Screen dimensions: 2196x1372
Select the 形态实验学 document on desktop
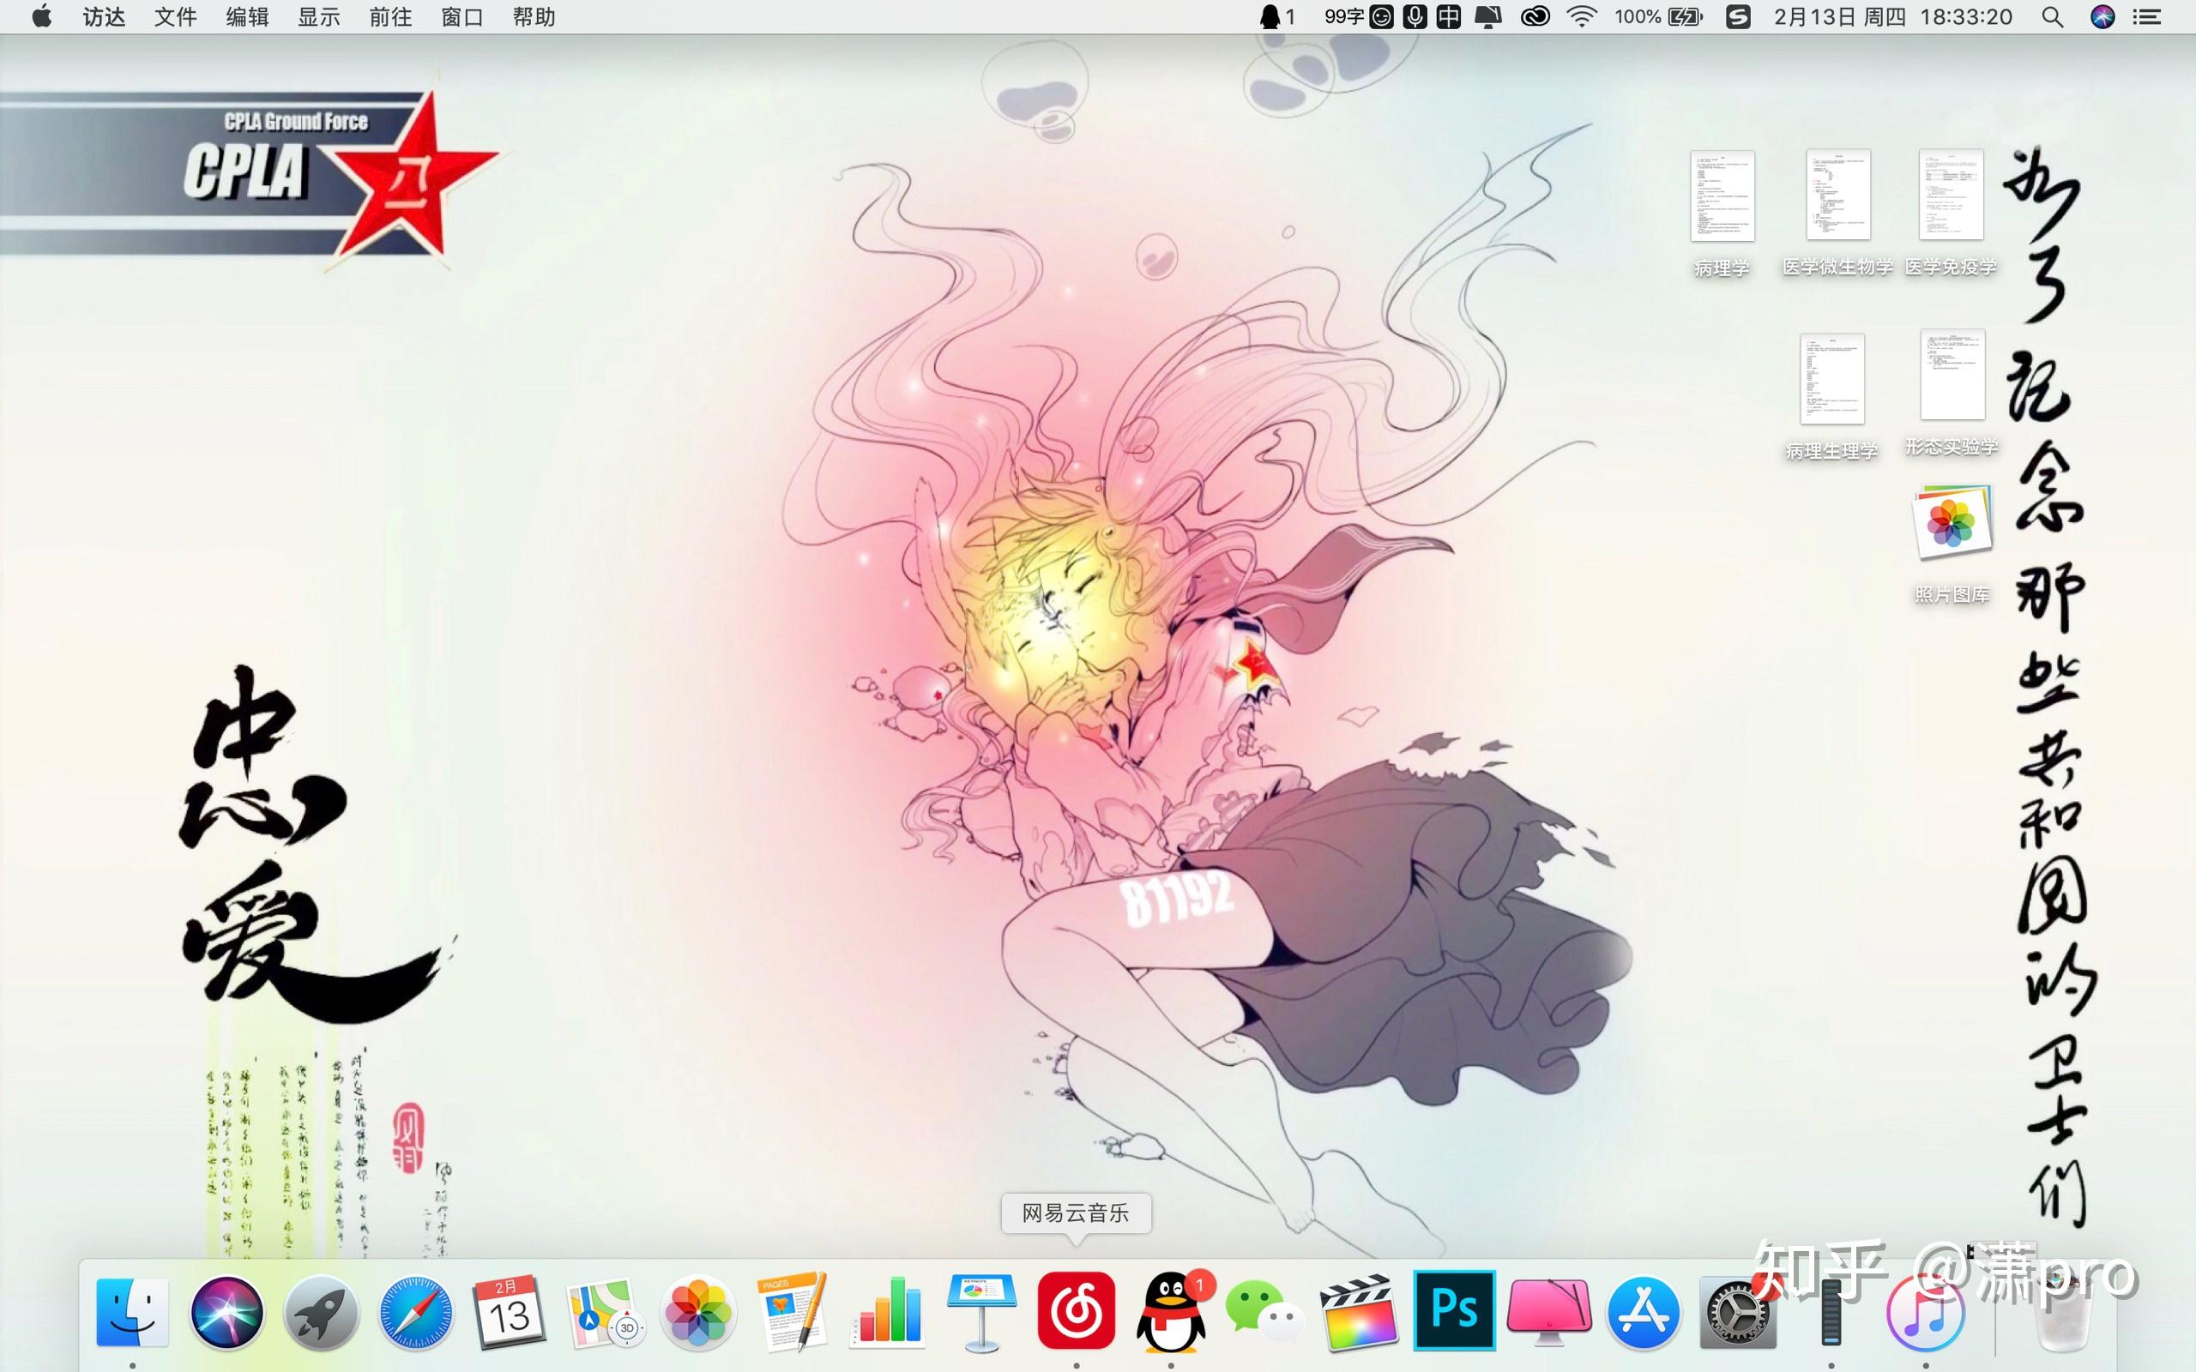pyautogui.click(x=1952, y=393)
